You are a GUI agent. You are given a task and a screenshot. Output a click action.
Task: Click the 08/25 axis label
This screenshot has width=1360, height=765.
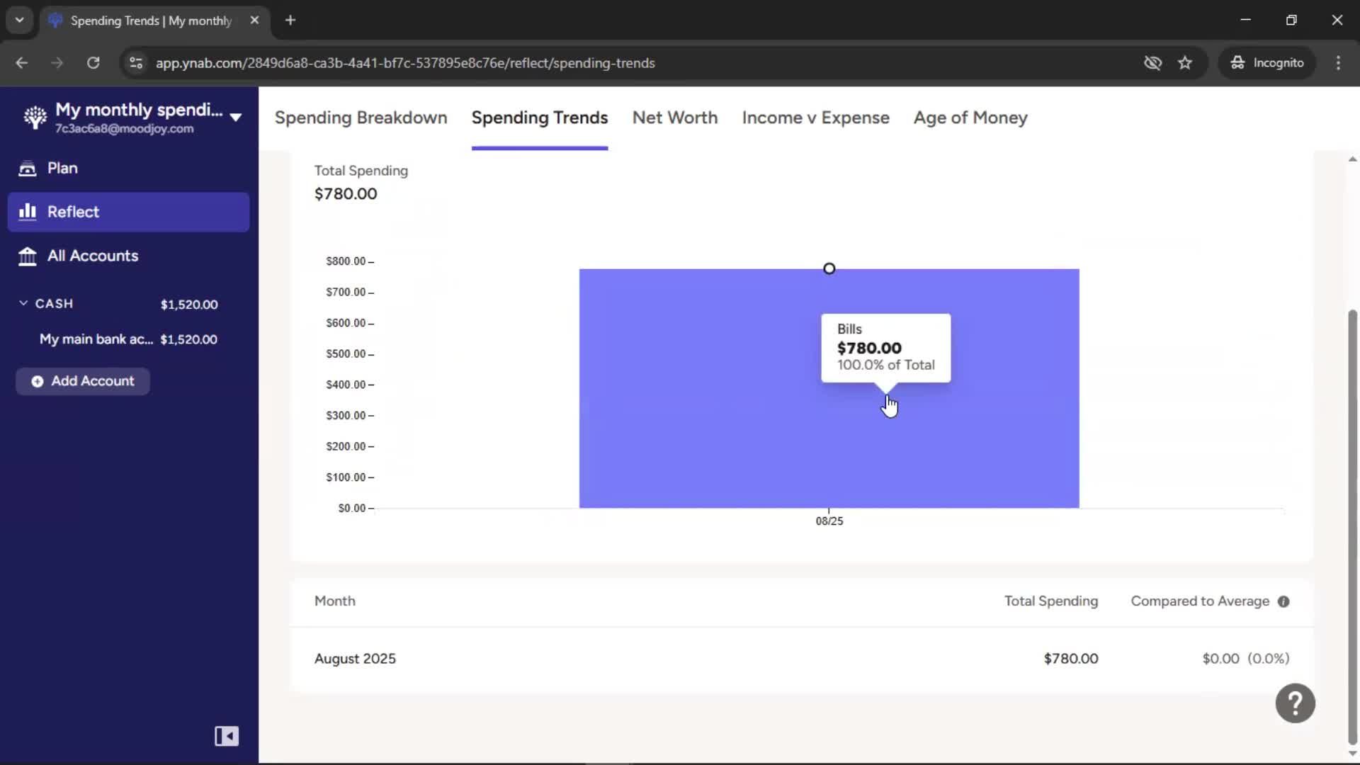(829, 521)
